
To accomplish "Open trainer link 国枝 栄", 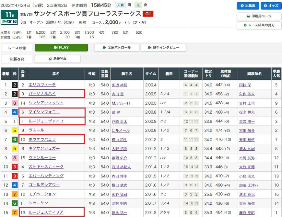I will point(245,85).
